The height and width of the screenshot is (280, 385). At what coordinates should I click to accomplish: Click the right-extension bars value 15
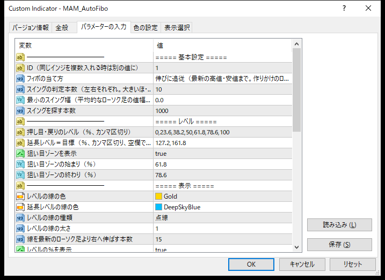pyautogui.click(x=223, y=239)
